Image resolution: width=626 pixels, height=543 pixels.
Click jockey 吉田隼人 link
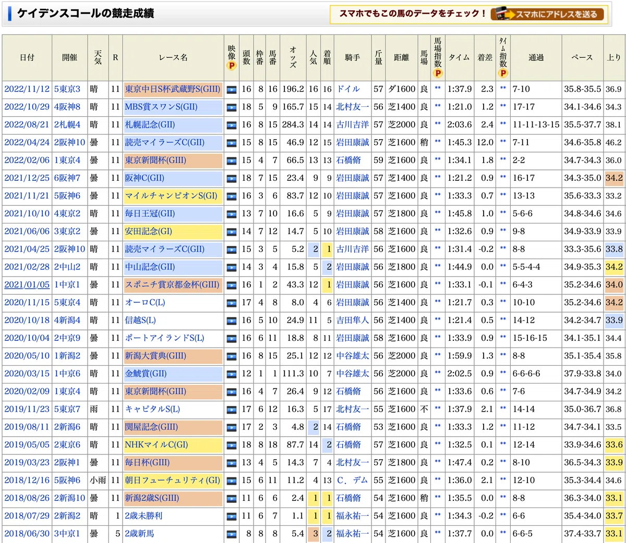click(352, 320)
